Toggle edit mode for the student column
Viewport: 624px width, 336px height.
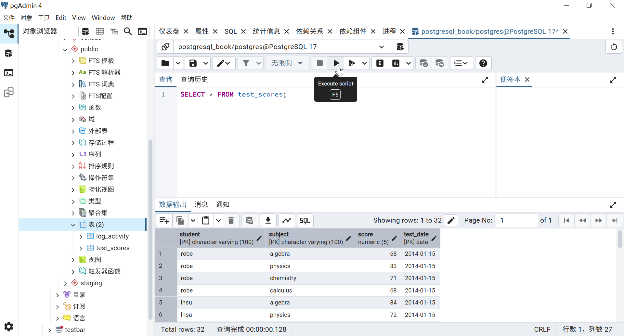pyautogui.click(x=259, y=238)
